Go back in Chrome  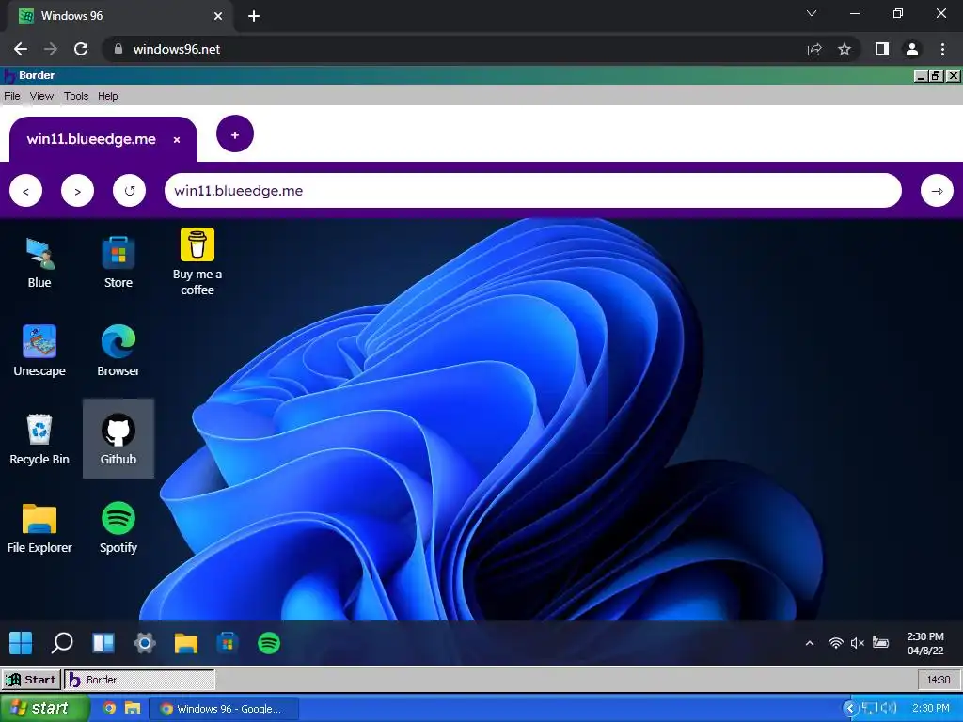pyautogui.click(x=21, y=49)
